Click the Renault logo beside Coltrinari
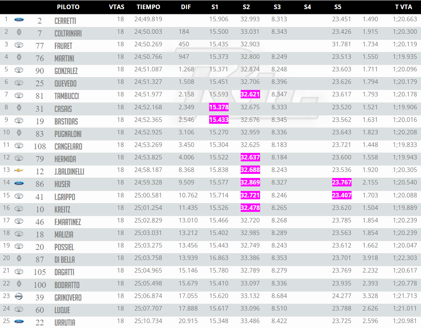 coord(19,32)
